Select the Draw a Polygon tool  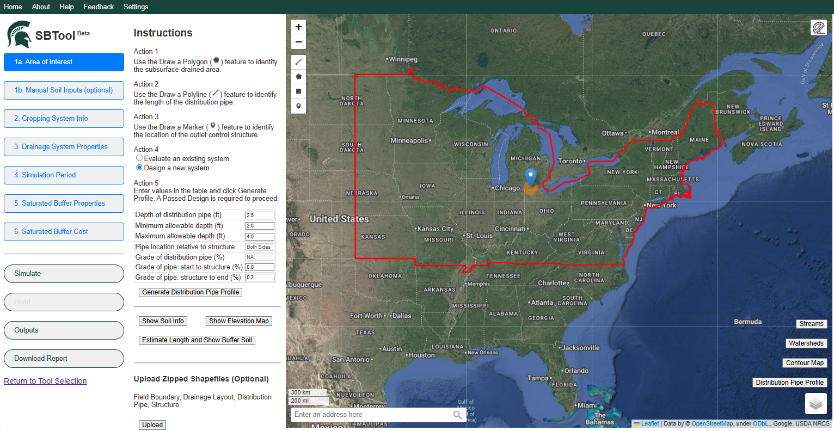(x=298, y=76)
